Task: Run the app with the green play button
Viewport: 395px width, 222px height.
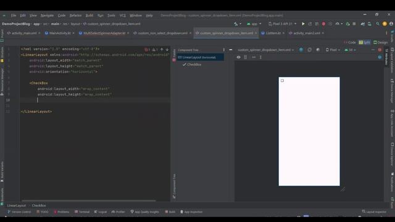Action: [x=303, y=24]
